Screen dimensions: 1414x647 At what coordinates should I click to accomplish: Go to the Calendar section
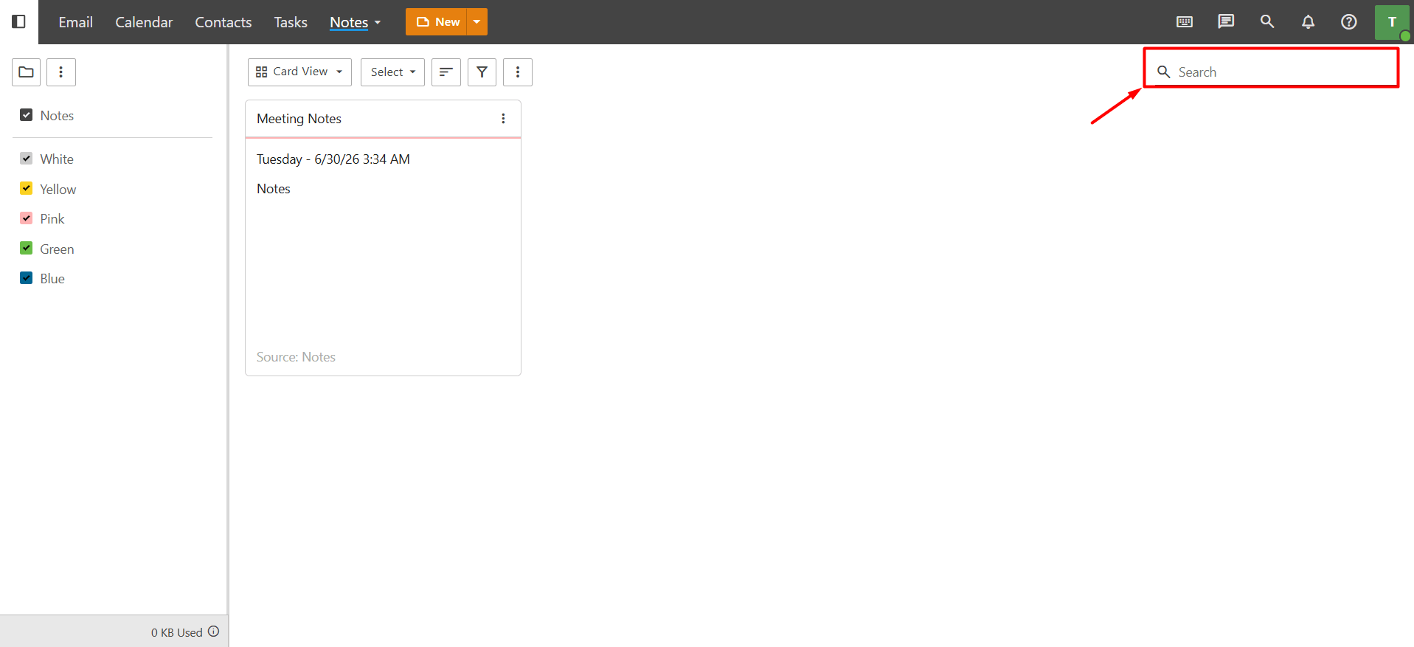pos(144,22)
